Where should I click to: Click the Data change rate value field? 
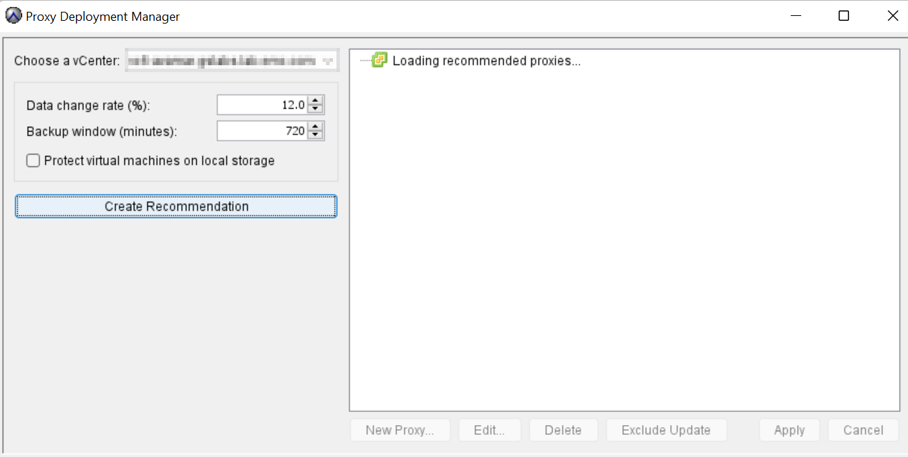262,105
